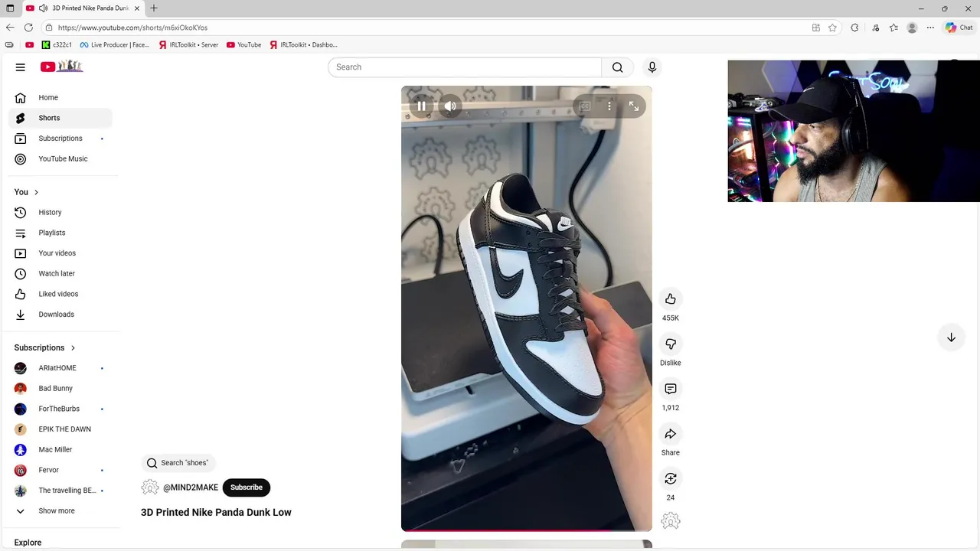Open Fervor channel subscription

[x=60, y=470]
